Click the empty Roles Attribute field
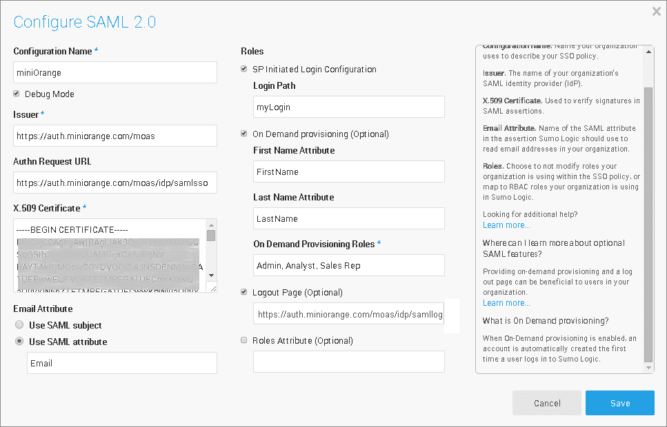The image size is (667, 427). (349, 362)
